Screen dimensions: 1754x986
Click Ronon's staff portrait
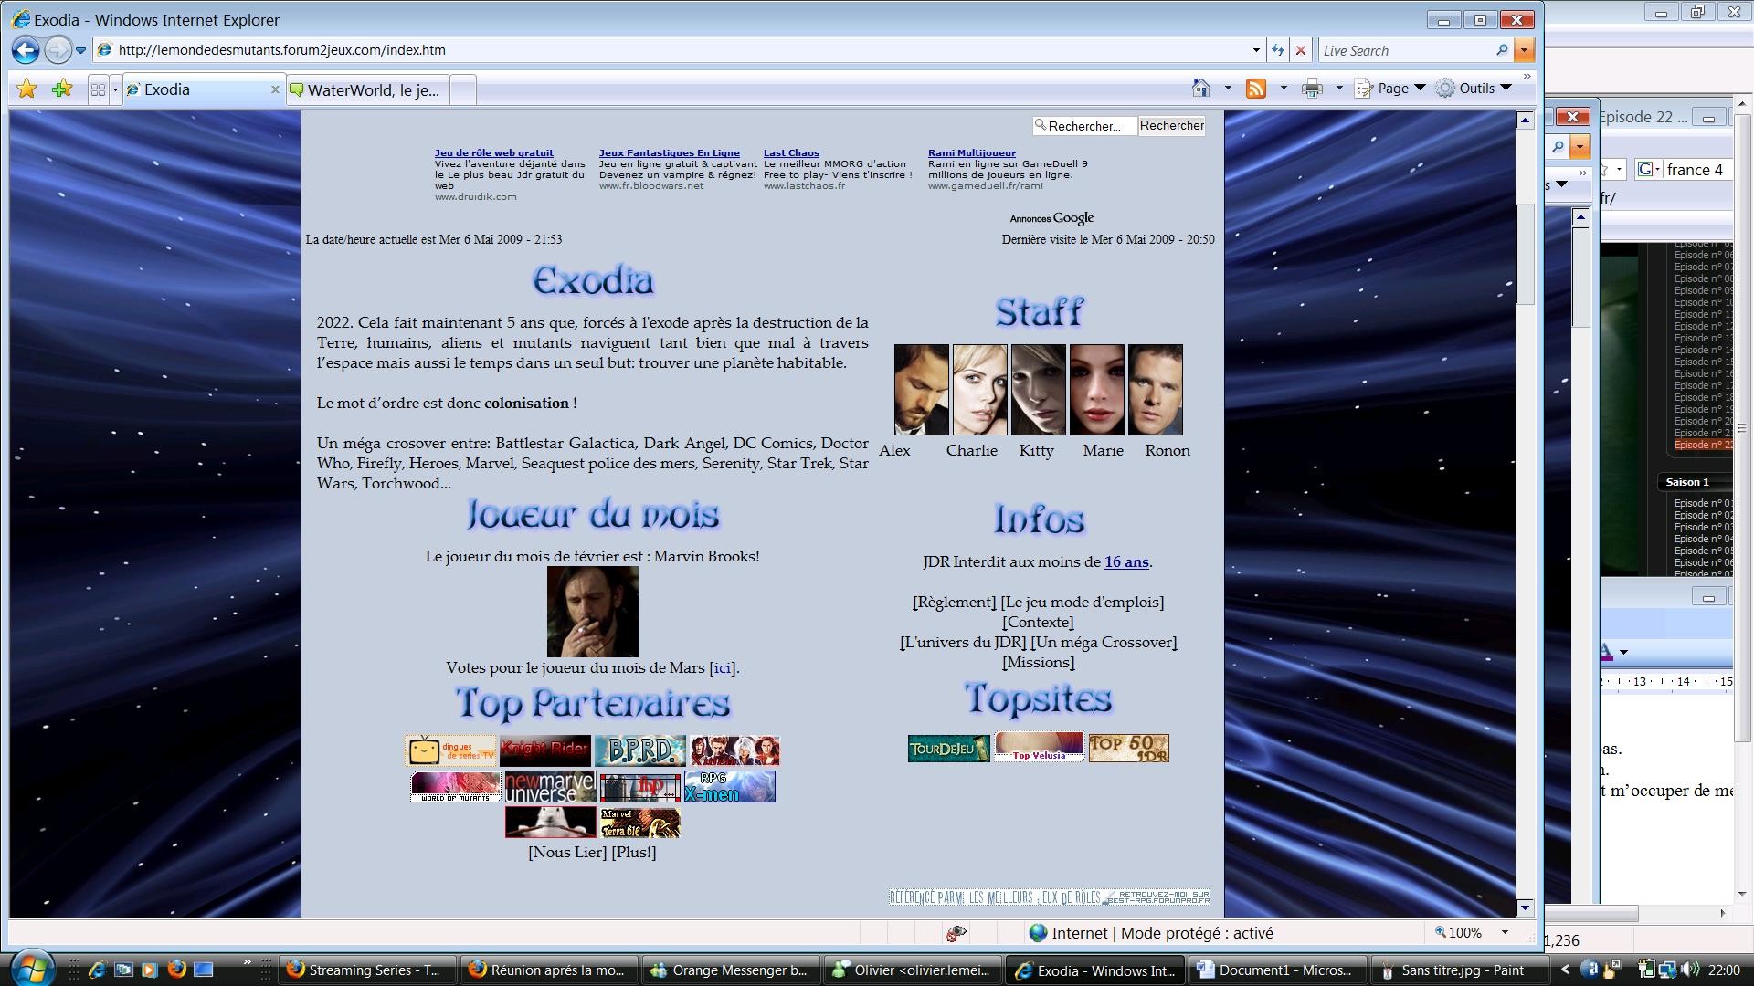(1156, 390)
